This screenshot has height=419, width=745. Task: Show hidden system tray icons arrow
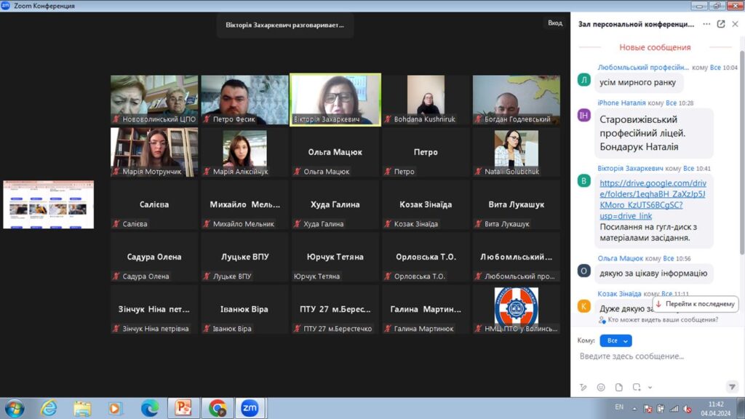pos(634,408)
